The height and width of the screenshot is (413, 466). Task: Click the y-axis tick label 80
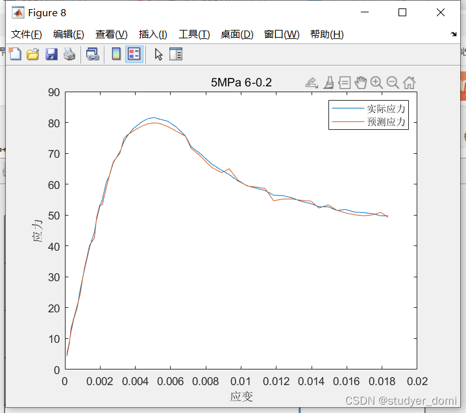(54, 123)
